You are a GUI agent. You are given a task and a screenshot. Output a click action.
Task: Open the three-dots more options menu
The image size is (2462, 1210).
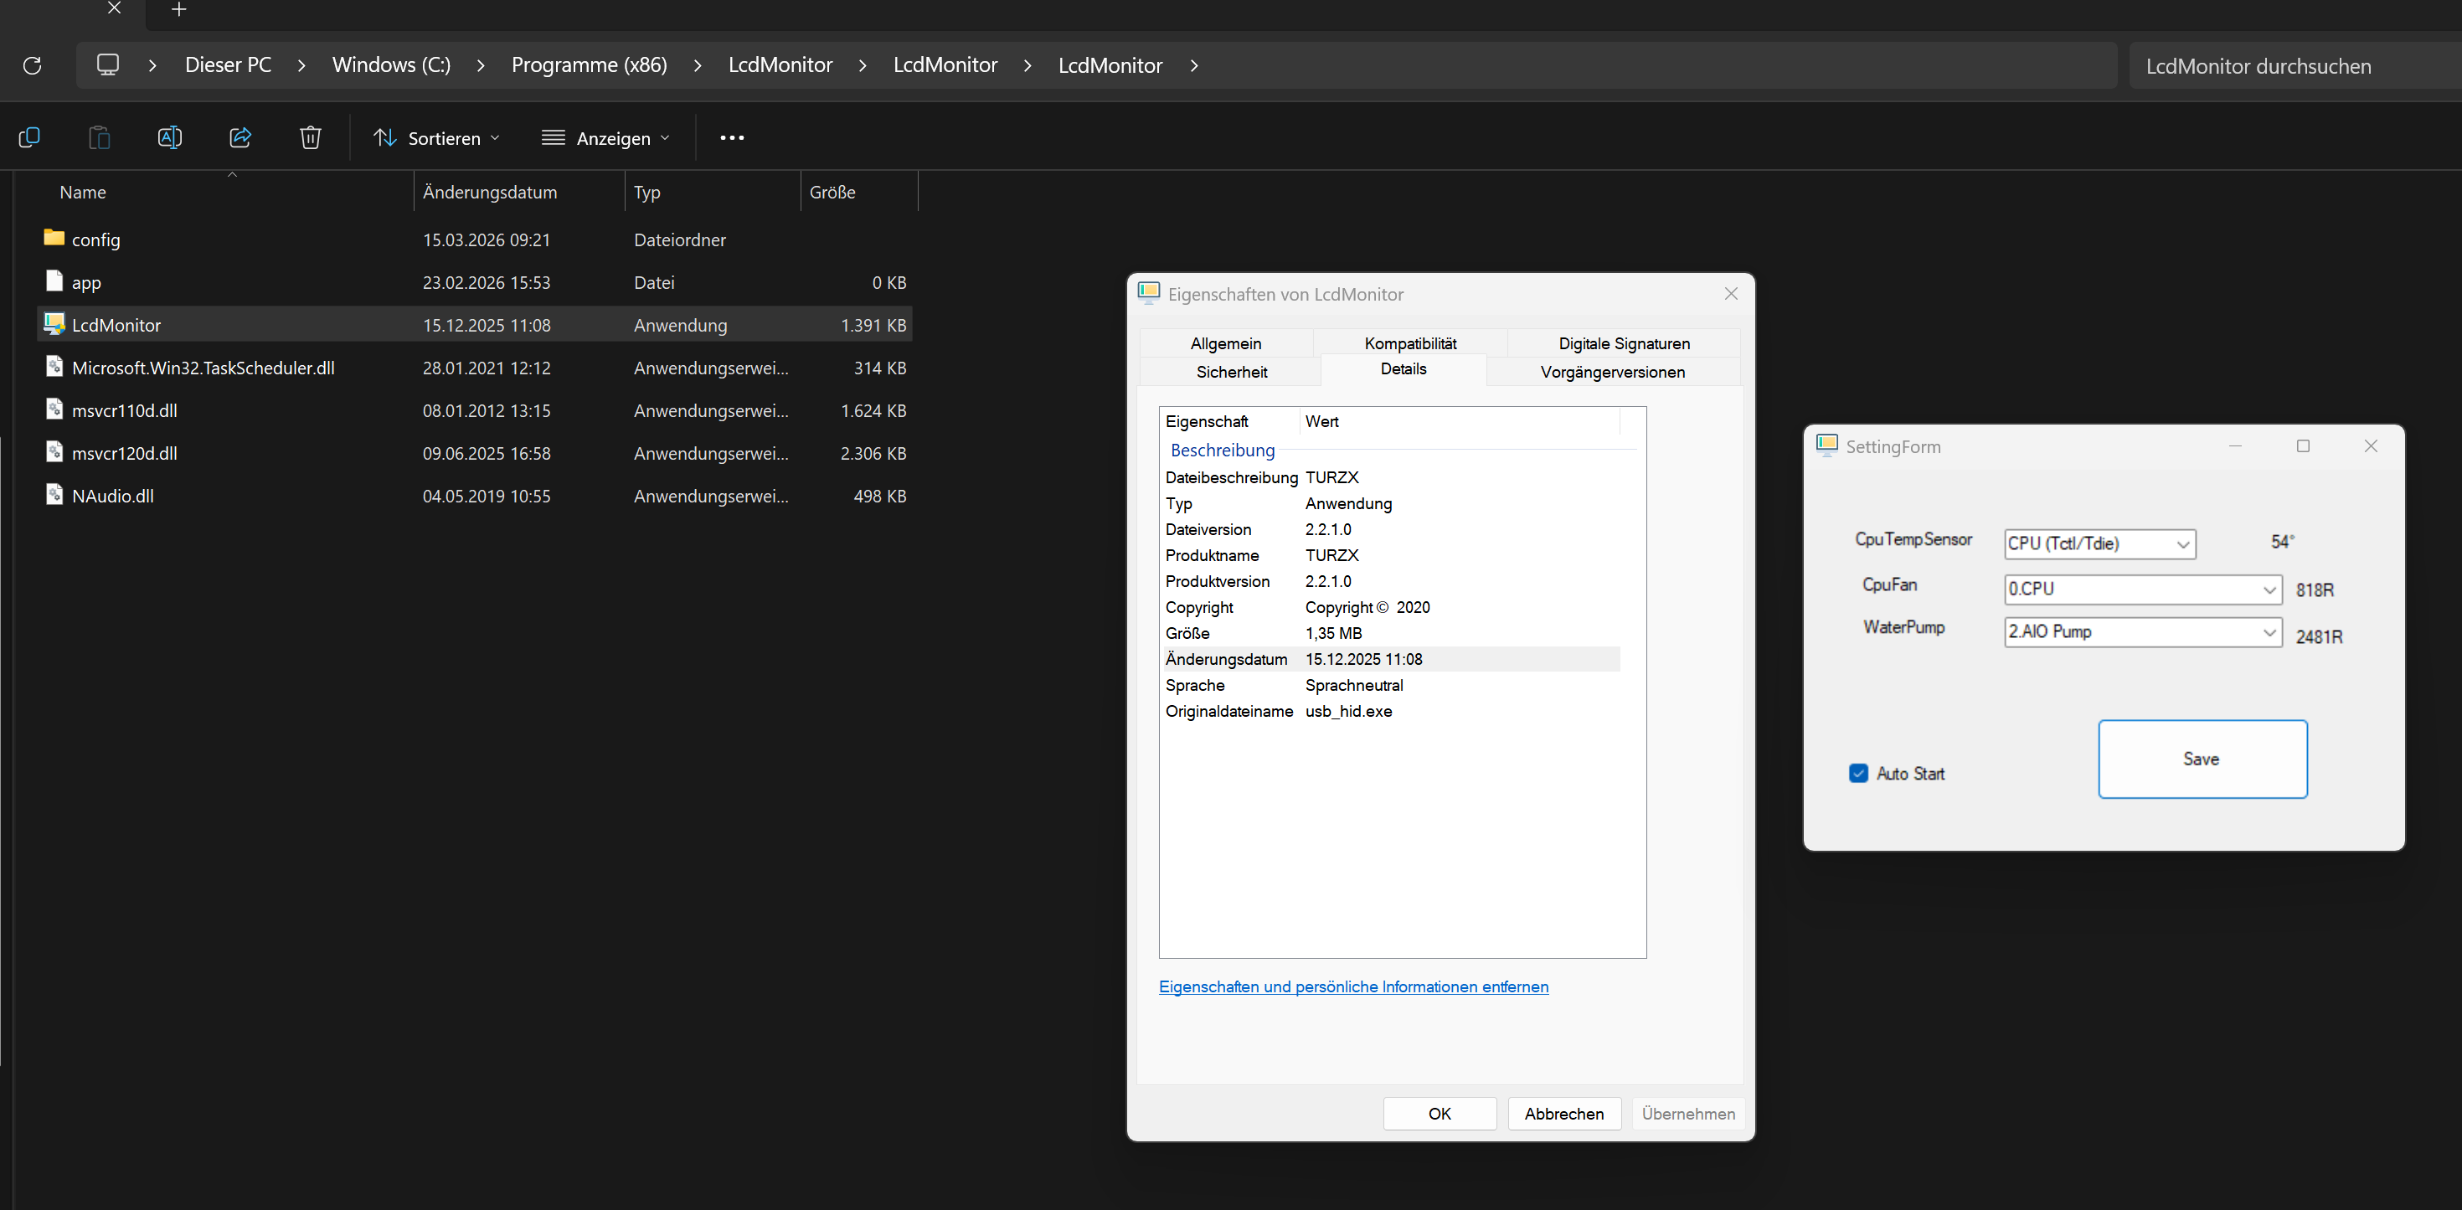point(732,137)
